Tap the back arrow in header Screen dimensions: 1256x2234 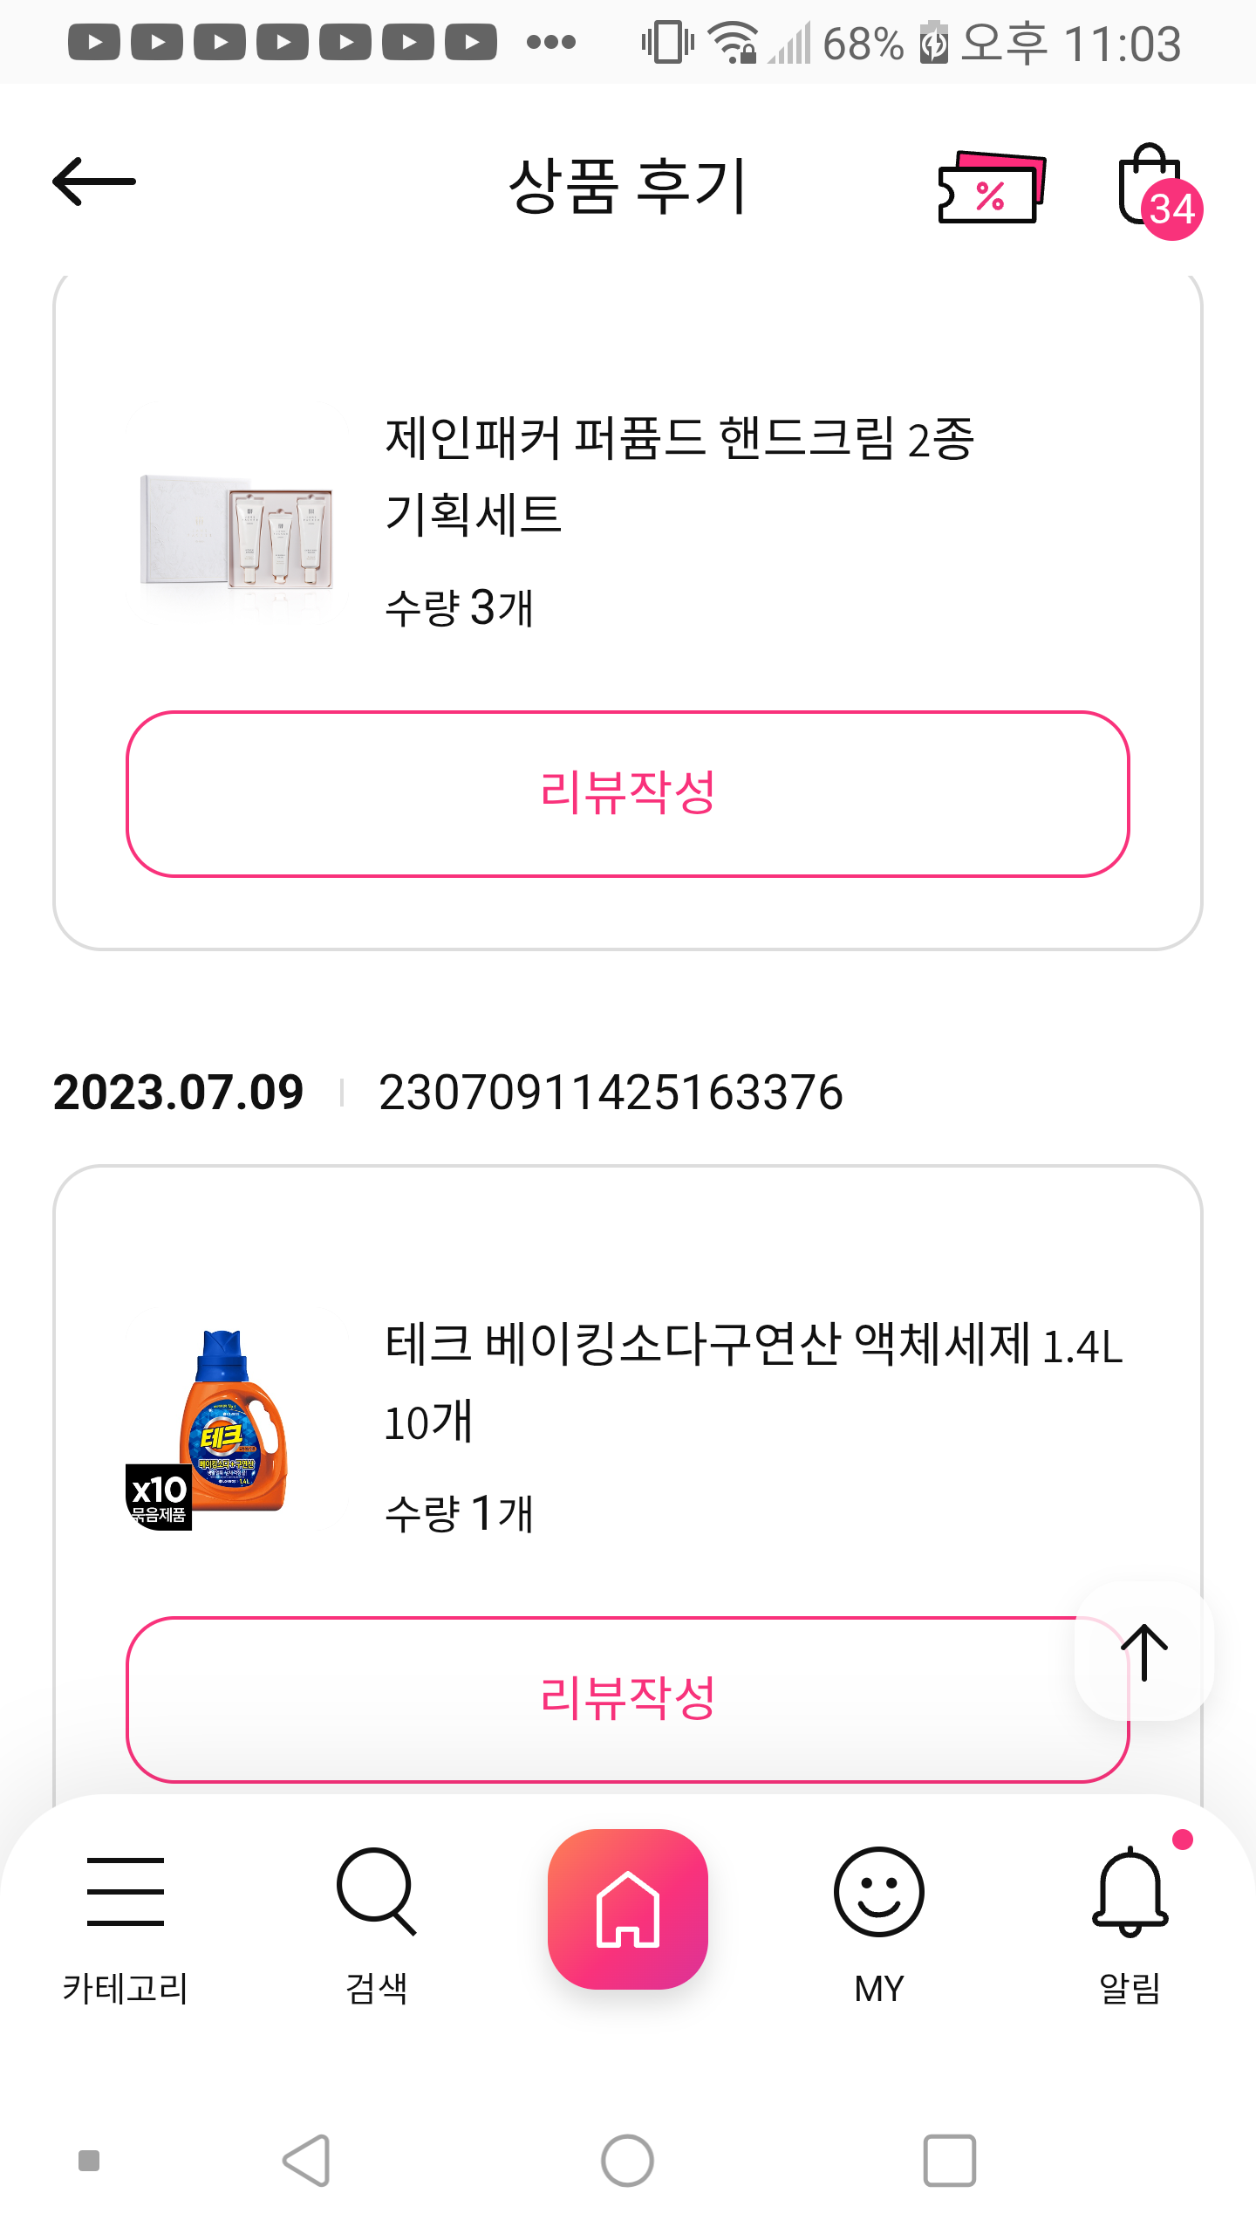click(x=94, y=182)
